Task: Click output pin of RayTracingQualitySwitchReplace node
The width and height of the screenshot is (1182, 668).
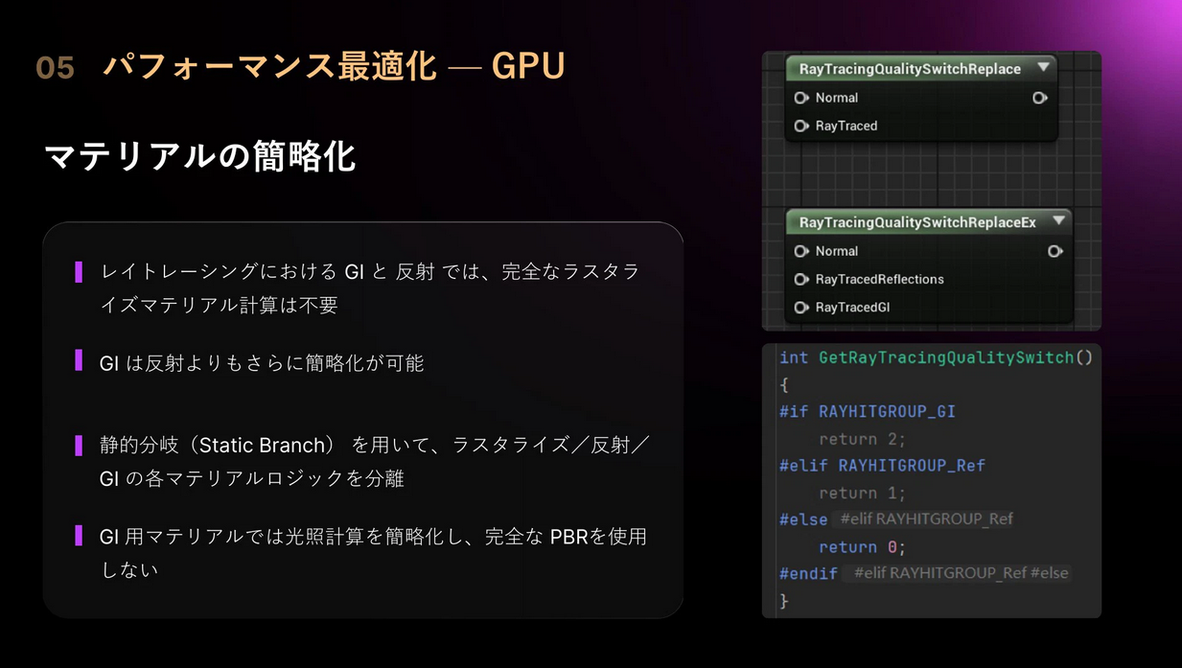Action: (1039, 98)
